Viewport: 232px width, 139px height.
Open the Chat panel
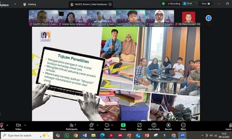point(92,127)
